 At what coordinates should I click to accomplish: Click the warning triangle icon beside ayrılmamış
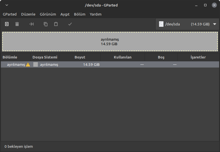coord(28,65)
